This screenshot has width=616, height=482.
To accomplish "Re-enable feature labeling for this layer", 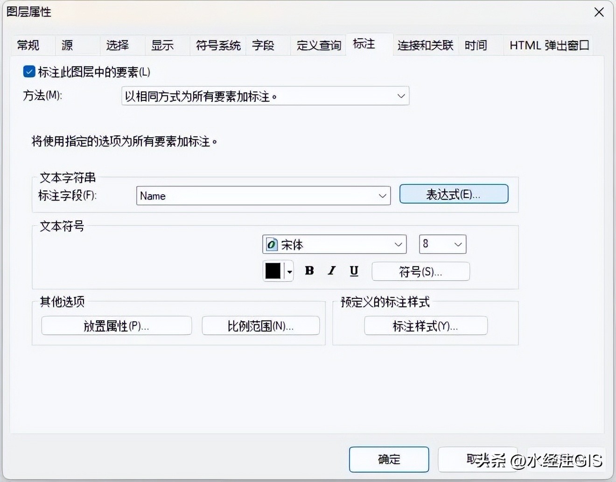I will [x=29, y=71].
